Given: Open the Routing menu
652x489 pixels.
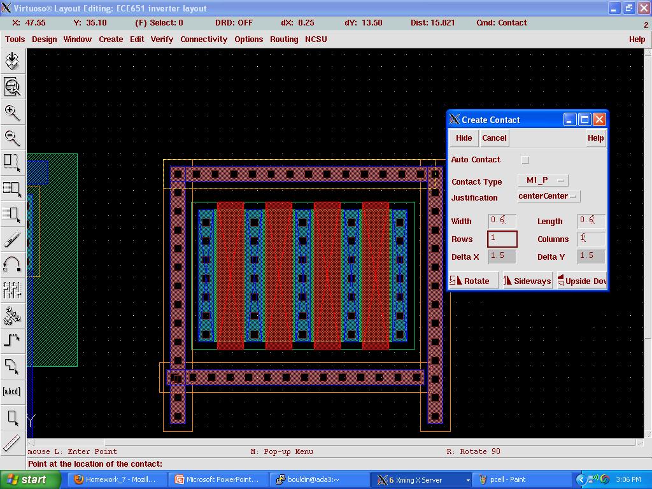Looking at the screenshot, I should click(284, 39).
